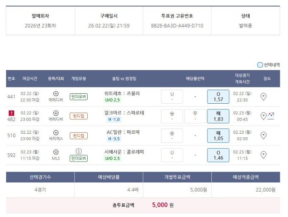The image size is (288, 217).
Task: Open venue pin for match 592
Action: (264, 155)
